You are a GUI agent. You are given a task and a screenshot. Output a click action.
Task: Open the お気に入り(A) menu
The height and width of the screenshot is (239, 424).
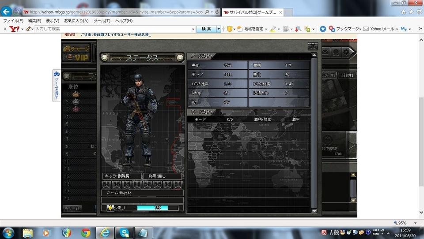[76, 21]
